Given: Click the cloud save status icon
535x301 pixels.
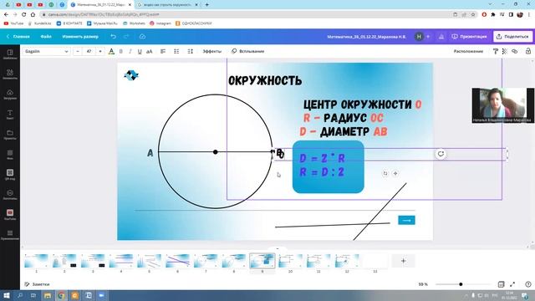Looking at the screenshot, I should coord(142,37).
